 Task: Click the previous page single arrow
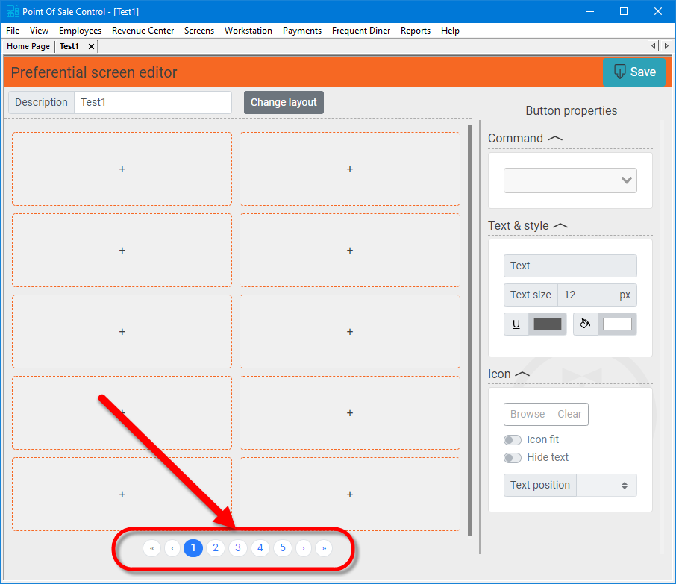[172, 548]
